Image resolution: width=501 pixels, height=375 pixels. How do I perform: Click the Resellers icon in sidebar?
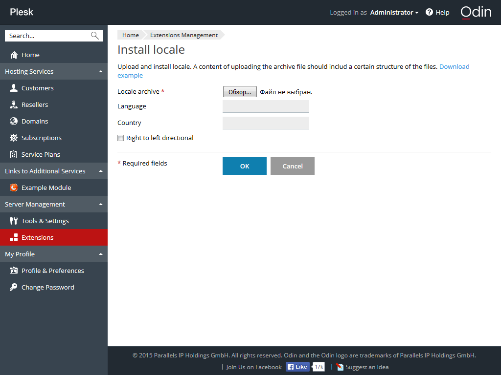(x=14, y=104)
